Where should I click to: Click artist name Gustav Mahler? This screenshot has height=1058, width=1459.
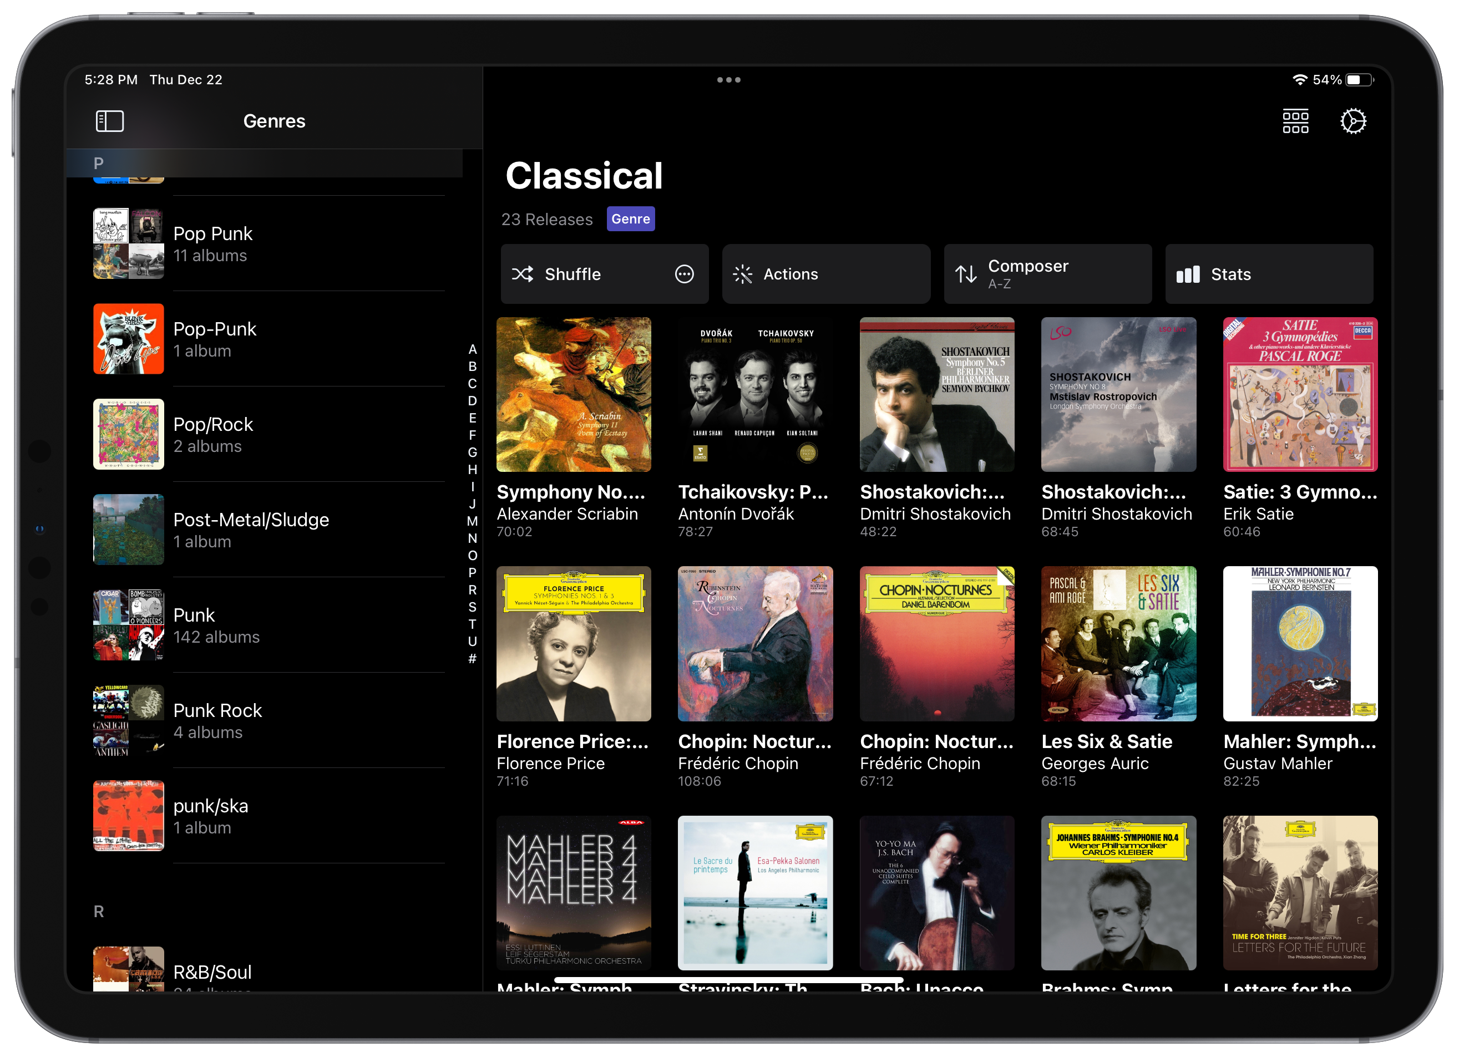[x=1277, y=764]
